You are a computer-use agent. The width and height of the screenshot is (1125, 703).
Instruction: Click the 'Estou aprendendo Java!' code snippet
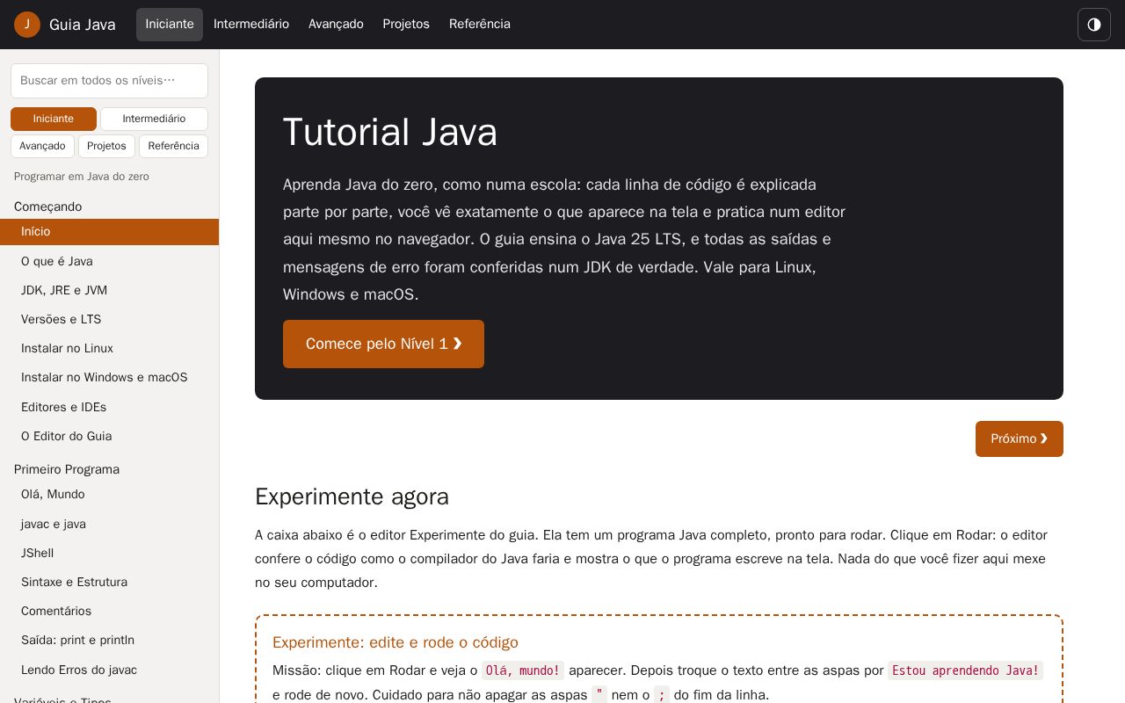click(x=965, y=670)
